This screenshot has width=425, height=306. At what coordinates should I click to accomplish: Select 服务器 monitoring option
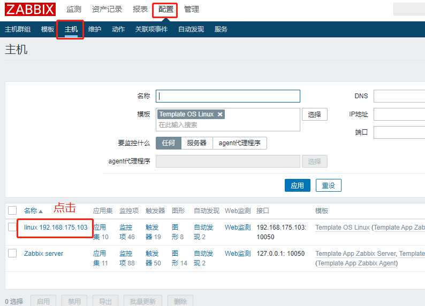(197, 143)
